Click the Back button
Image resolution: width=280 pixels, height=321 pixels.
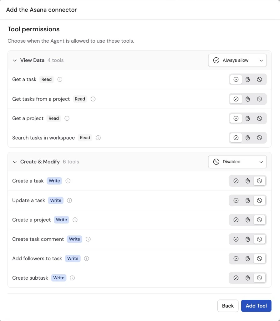click(x=228, y=306)
